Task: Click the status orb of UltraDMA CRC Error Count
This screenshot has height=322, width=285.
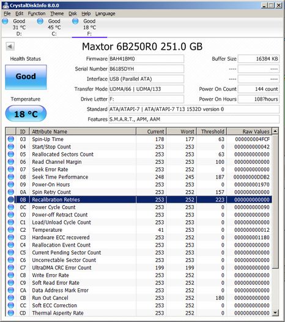Action: pyautogui.click(x=11, y=267)
